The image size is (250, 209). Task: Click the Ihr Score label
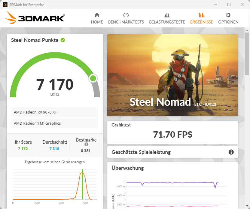coord(23,142)
